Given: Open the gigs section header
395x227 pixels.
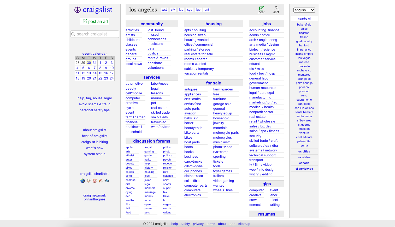Looking at the screenshot, I should coord(267,184).
